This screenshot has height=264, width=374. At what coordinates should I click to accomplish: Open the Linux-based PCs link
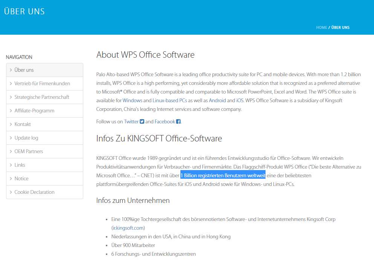tap(169, 101)
